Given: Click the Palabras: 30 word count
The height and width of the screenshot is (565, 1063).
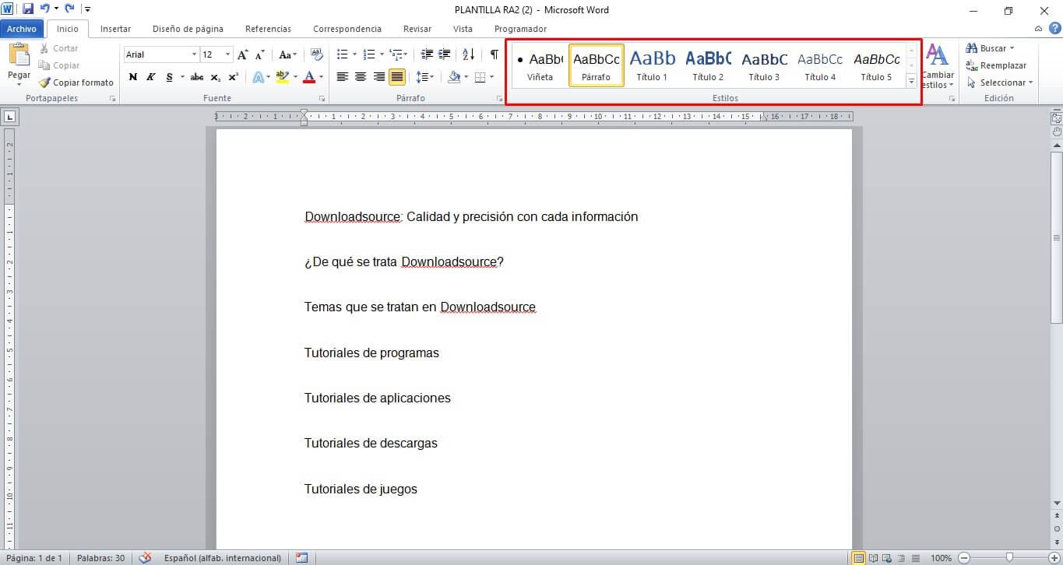Looking at the screenshot, I should [x=100, y=558].
